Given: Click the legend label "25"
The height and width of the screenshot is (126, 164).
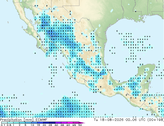Looking at the screenshot, I should (x=50, y=125).
